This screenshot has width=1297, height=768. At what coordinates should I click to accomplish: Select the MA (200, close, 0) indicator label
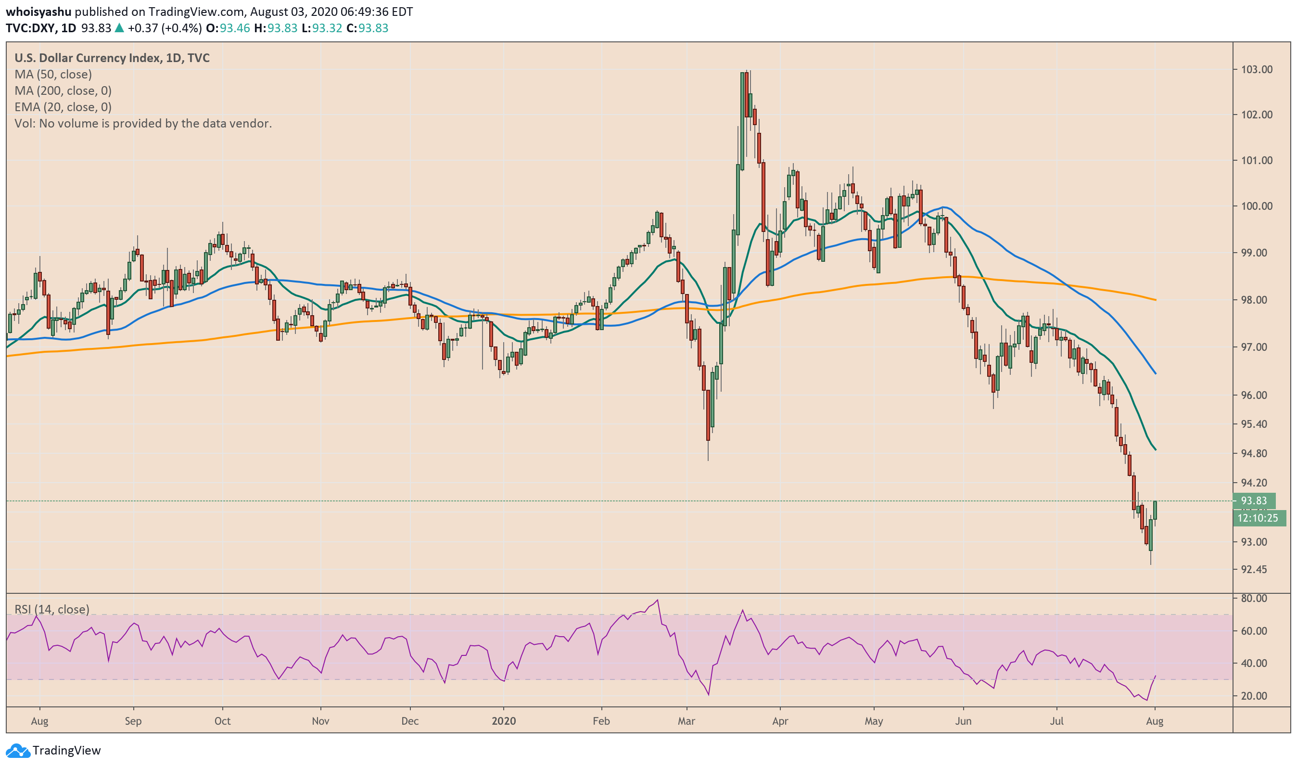click(x=63, y=91)
